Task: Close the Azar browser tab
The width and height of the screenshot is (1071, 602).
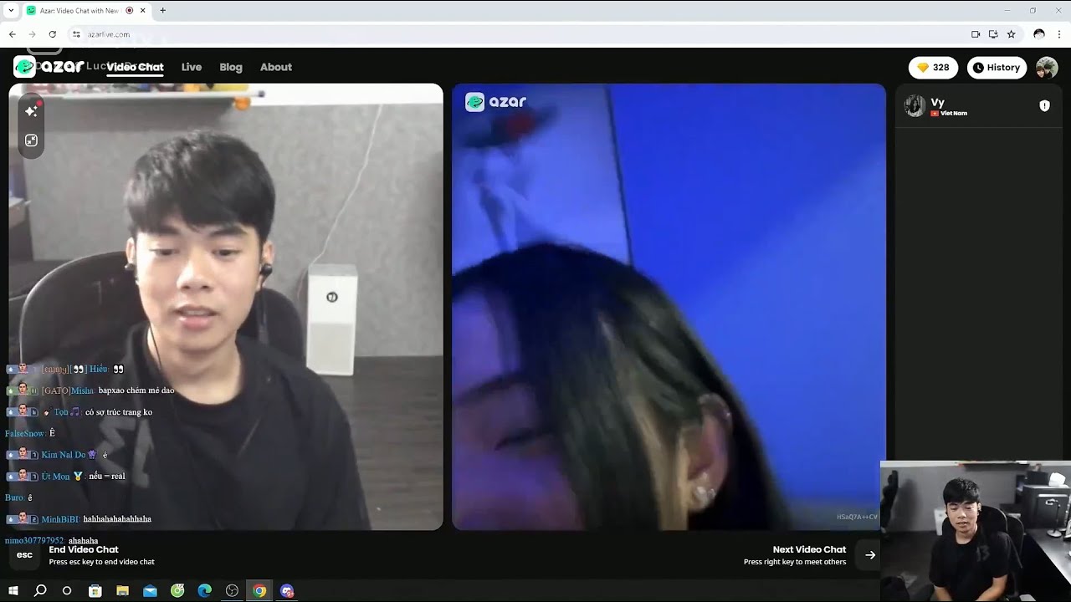Action: click(143, 11)
